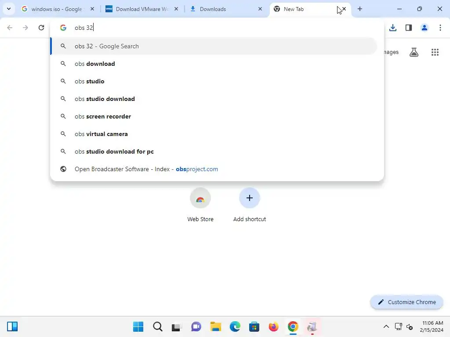Open the clock showing 11:06 AM

(432, 326)
